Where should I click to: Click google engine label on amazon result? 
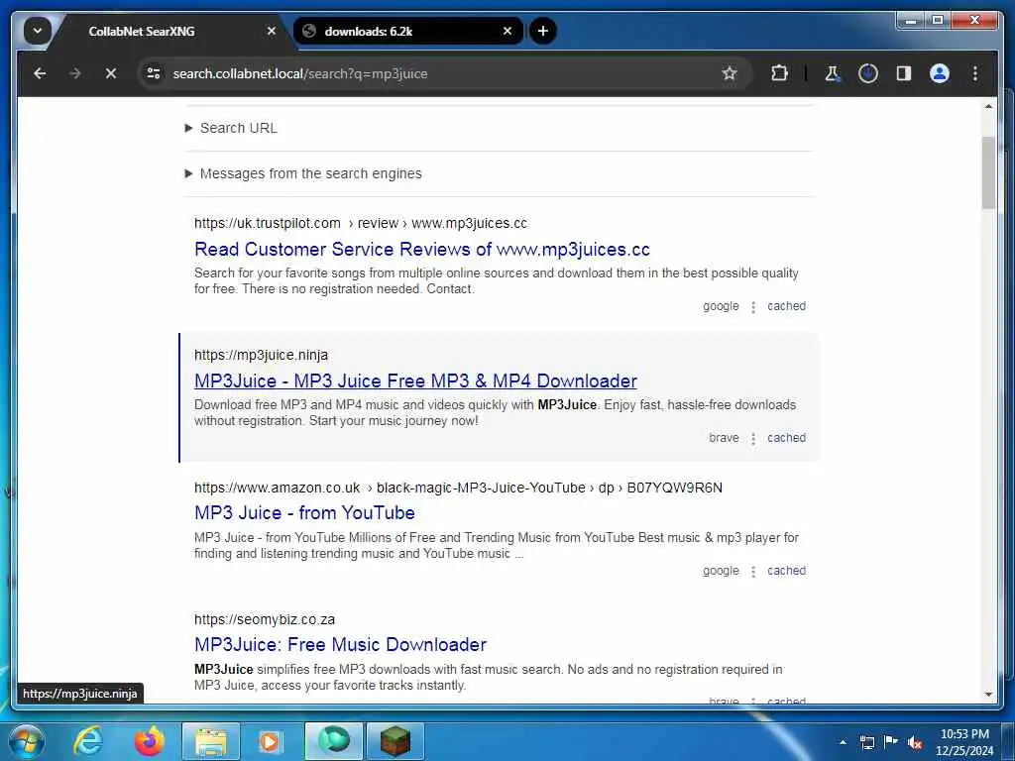click(x=721, y=571)
